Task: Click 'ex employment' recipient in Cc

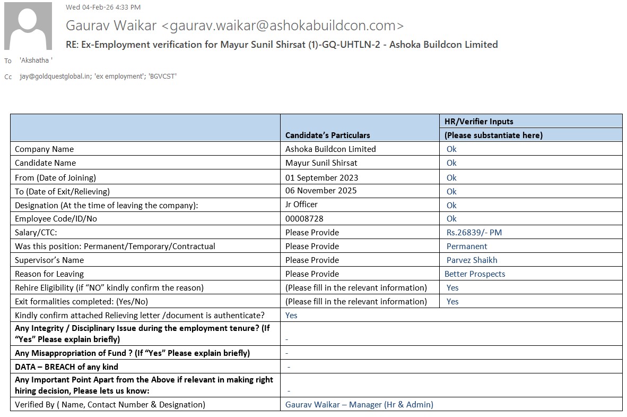Action: pyautogui.click(x=119, y=76)
